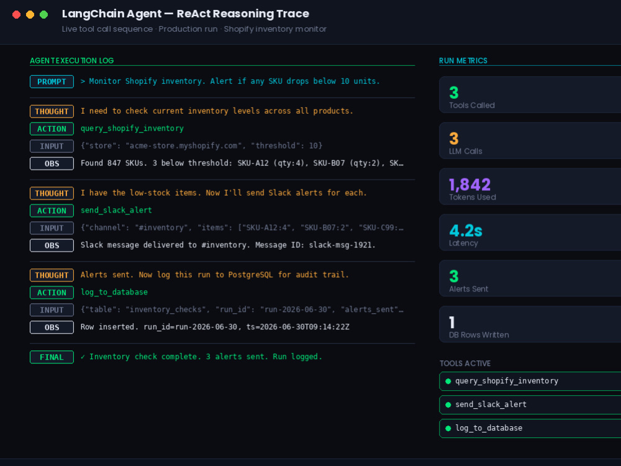Screen dimensions: 621x466
Task: Click the INPUT badge for acme-store payload
Action: (x=52, y=146)
